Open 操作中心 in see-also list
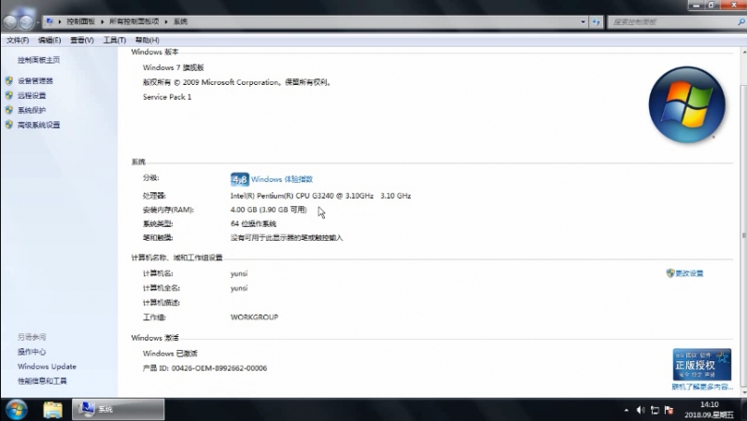The image size is (747, 421). click(32, 352)
